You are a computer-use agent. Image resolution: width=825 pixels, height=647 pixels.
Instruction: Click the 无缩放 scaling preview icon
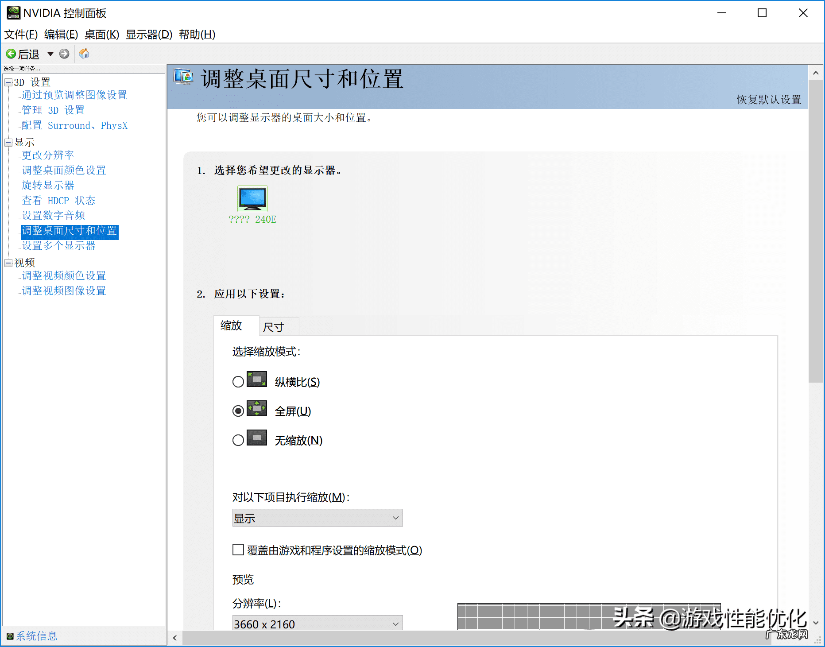pyautogui.click(x=257, y=438)
